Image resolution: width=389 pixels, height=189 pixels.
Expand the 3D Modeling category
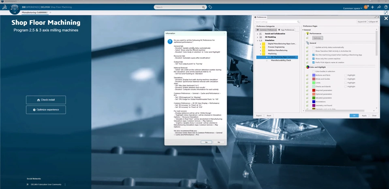coord(258,37)
